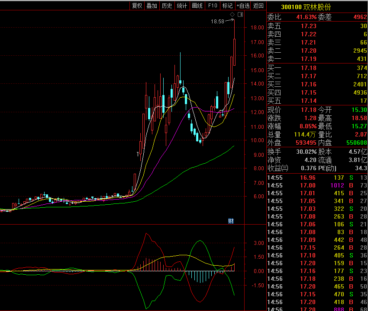
Task: Click the T marker on candlestick chart
Action: click(138, 154)
